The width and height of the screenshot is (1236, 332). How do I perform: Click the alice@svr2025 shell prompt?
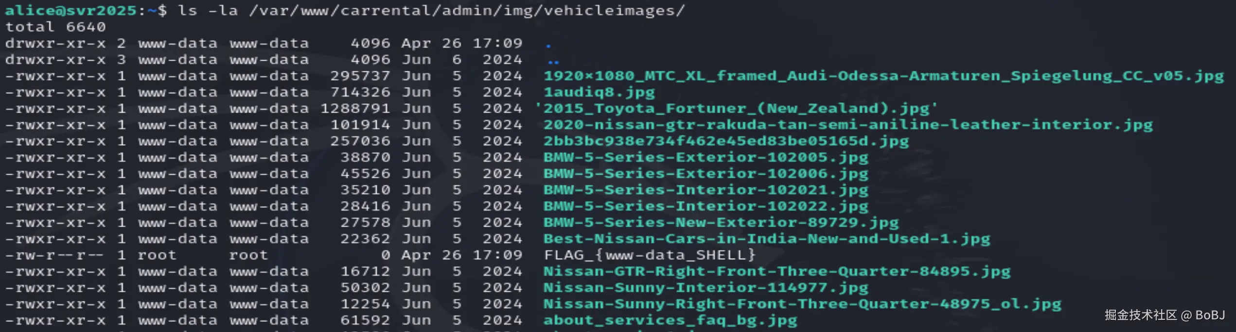[71, 10]
